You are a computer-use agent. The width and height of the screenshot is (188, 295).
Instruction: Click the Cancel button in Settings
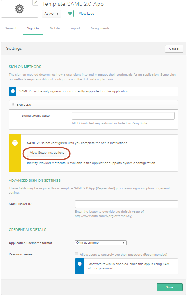tap(174, 49)
